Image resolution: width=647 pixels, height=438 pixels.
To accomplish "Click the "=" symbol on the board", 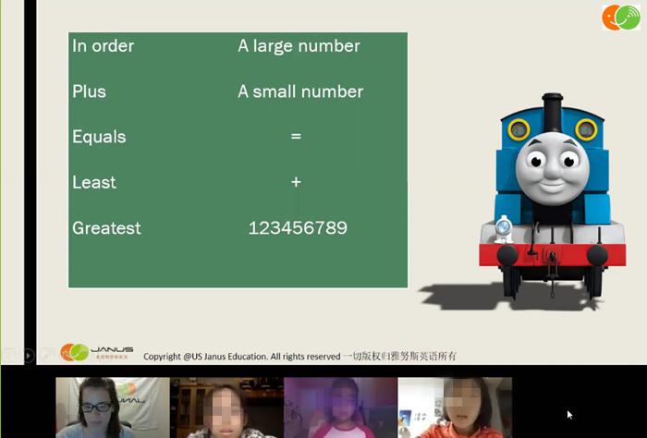I will point(296,136).
